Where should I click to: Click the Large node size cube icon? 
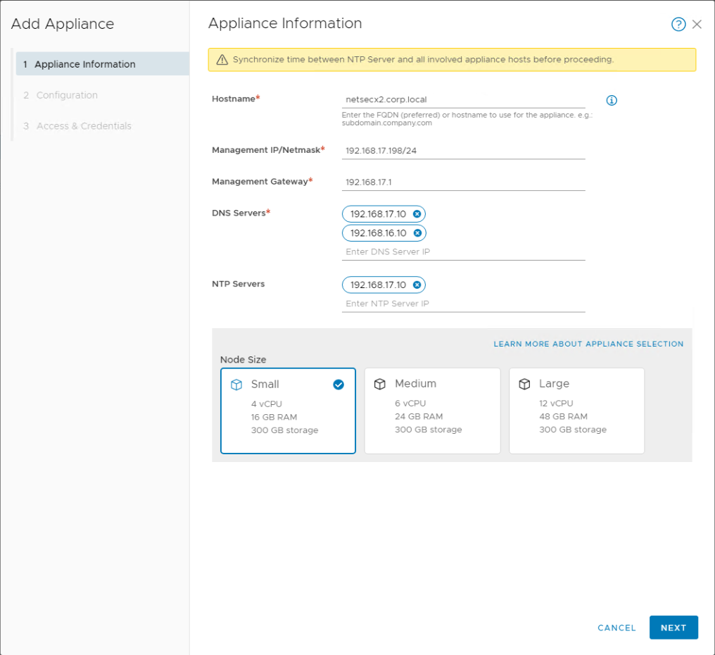click(x=525, y=384)
